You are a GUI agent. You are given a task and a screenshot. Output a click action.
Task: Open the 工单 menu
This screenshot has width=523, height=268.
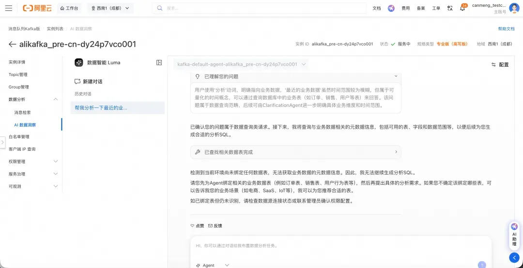point(436,8)
